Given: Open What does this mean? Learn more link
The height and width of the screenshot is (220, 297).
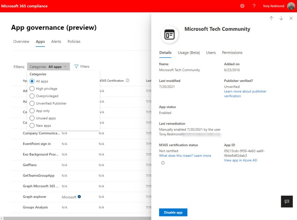Looking at the screenshot, I should click(185, 155).
